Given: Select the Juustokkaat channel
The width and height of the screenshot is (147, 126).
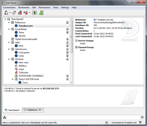Looking at the screenshot, I should (x=21, y=29).
